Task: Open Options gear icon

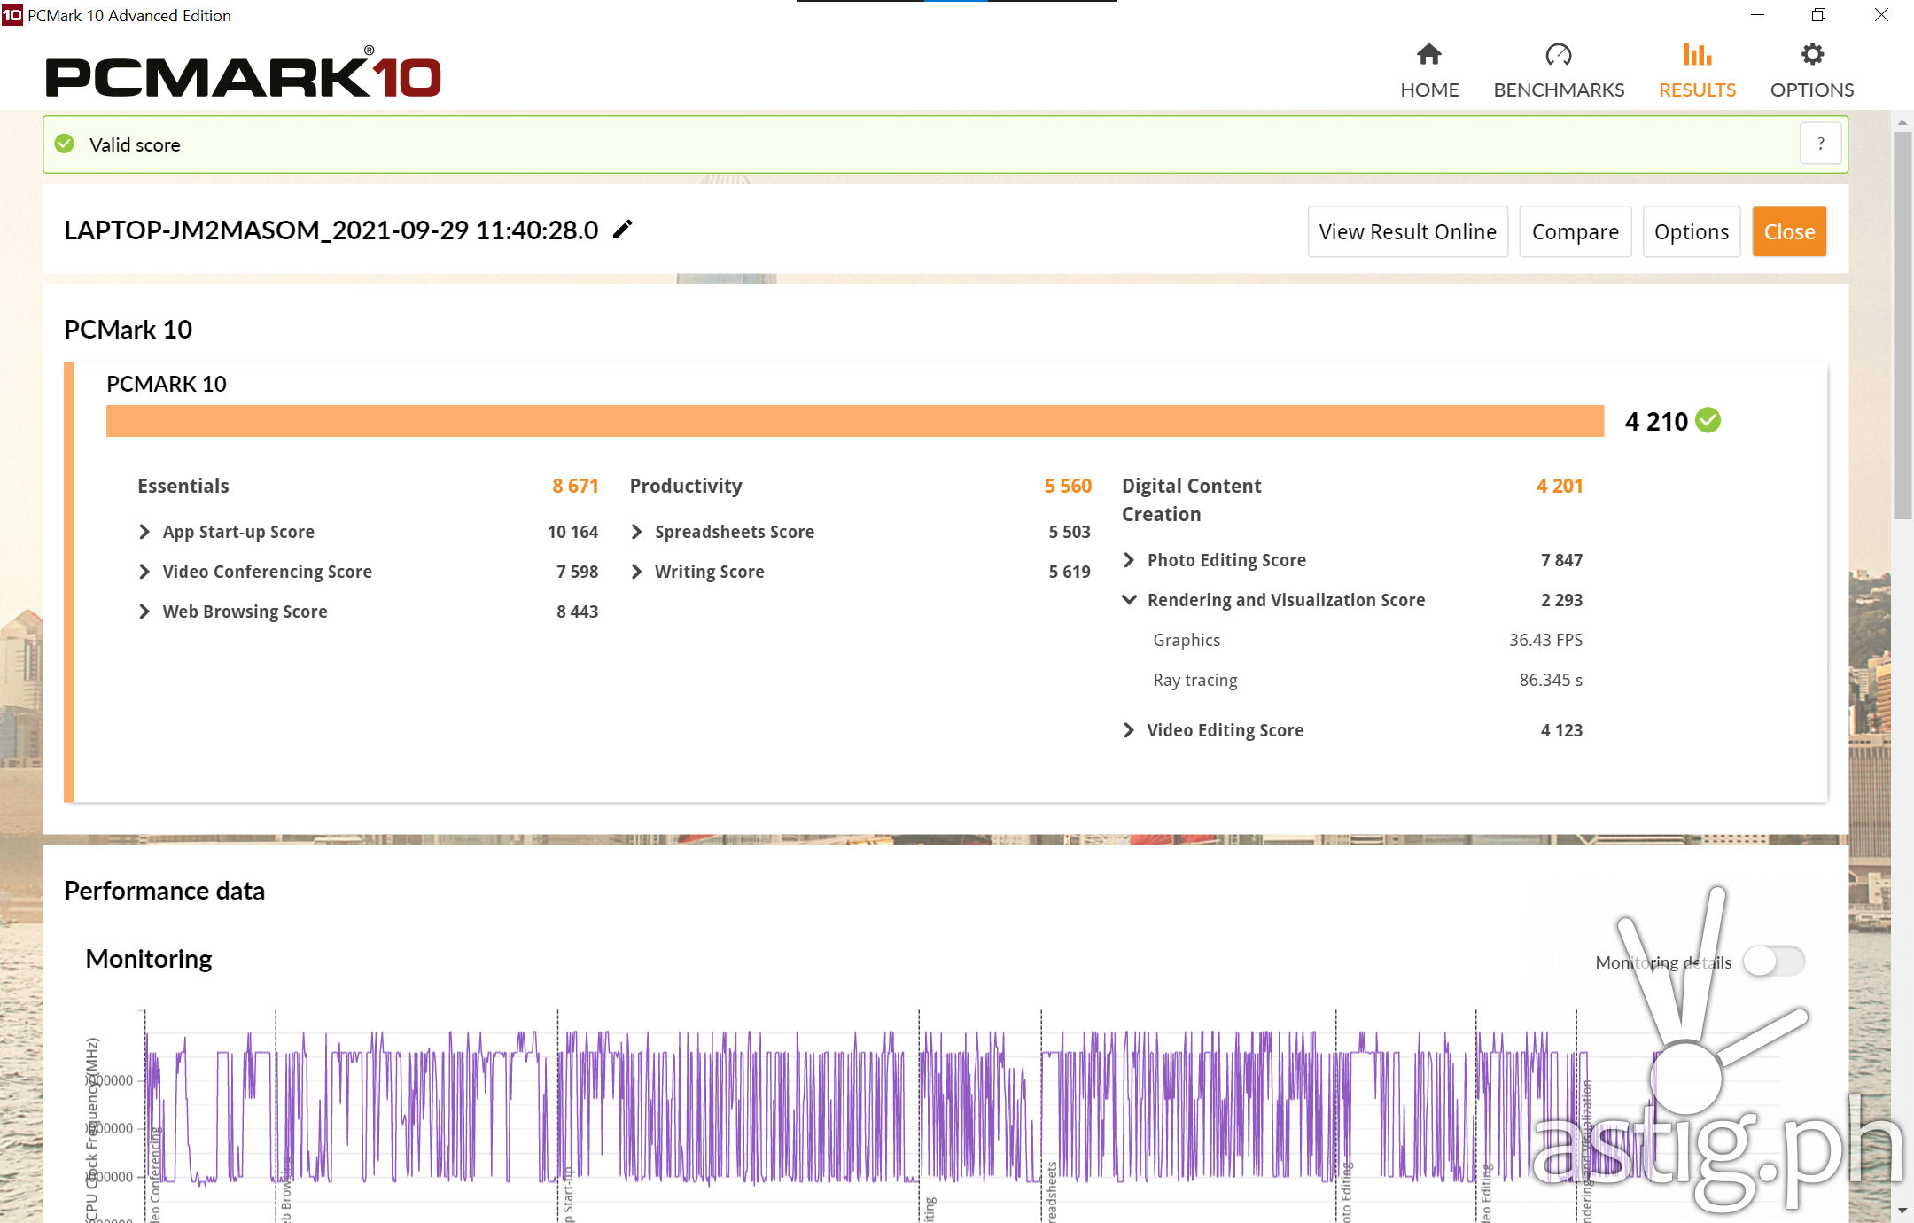Action: [1812, 55]
